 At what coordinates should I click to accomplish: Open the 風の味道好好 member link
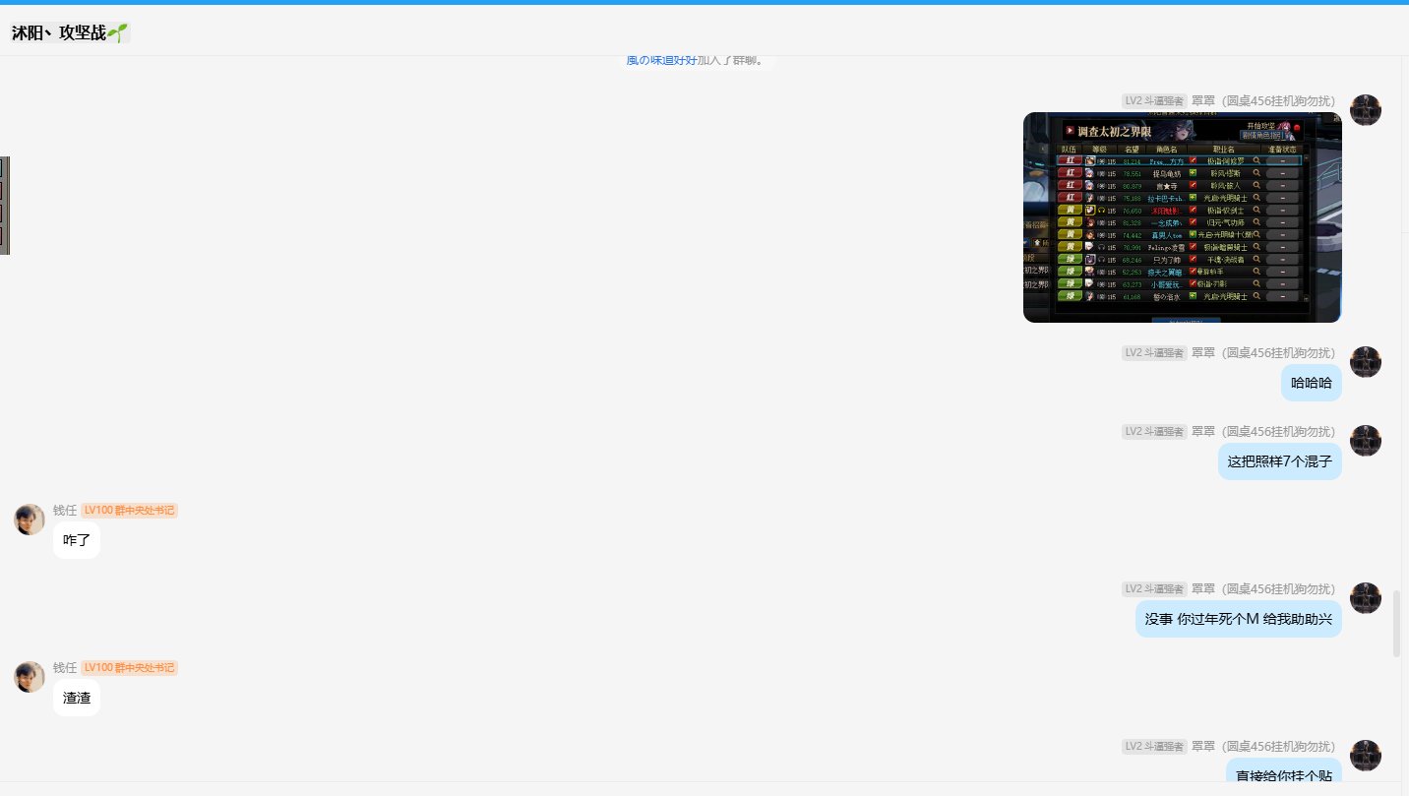(661, 61)
